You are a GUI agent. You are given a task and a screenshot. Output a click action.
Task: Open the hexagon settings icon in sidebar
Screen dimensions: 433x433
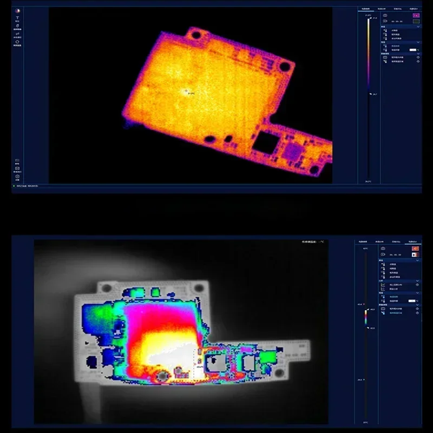tap(17, 176)
